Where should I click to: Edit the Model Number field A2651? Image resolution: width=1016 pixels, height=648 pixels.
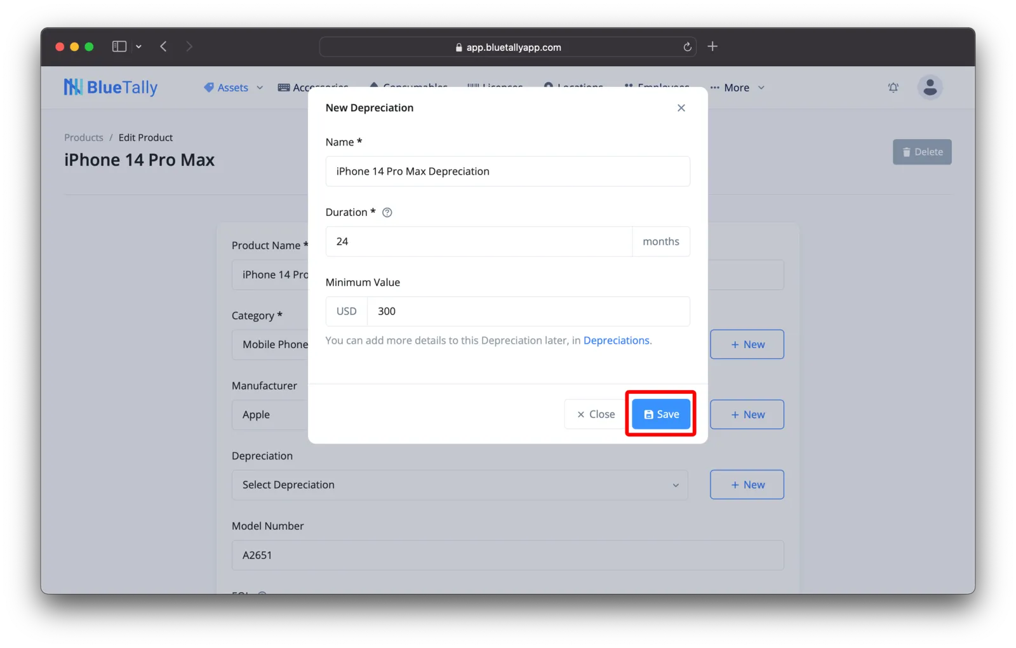507,555
